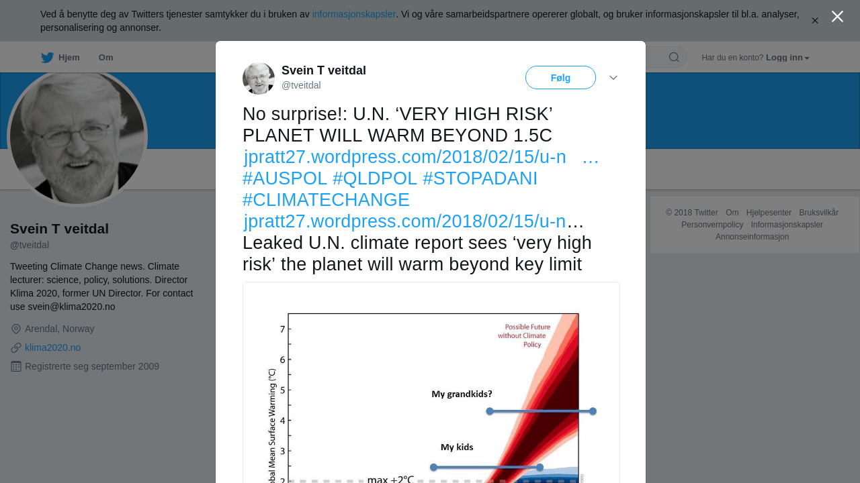This screenshot has height=483, width=860.
Task: Open the klima2020.no website link
Action: pyautogui.click(x=52, y=347)
